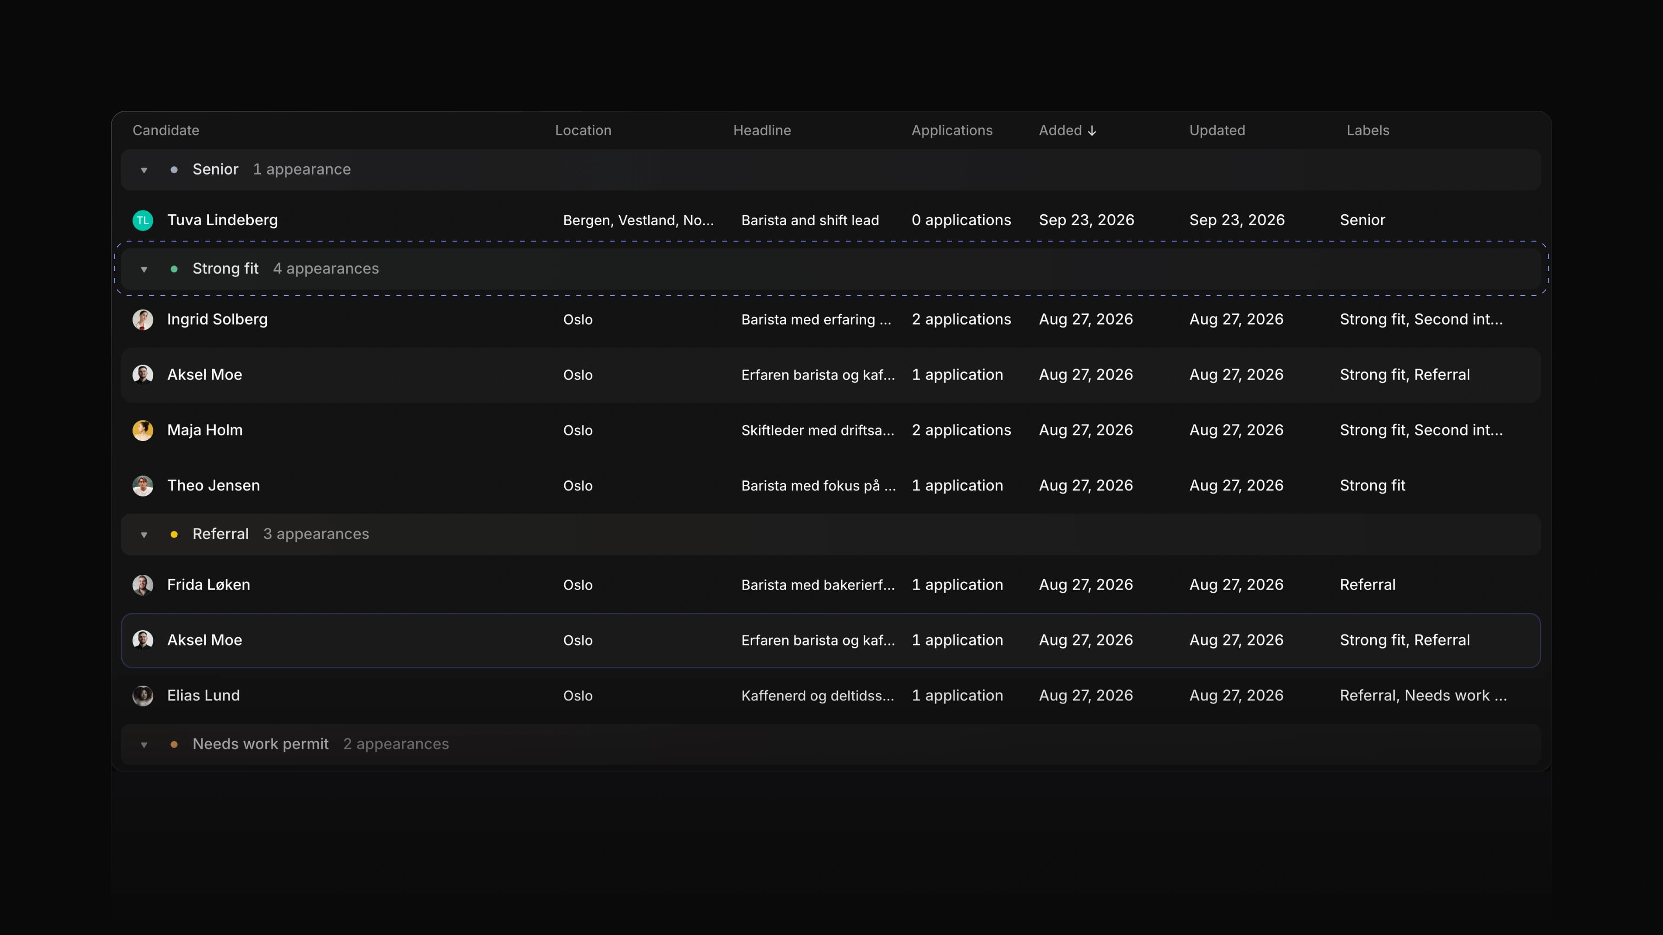Click 'Barista med bakerierf...' headline
This screenshot has height=935, width=1663.
tap(818, 585)
